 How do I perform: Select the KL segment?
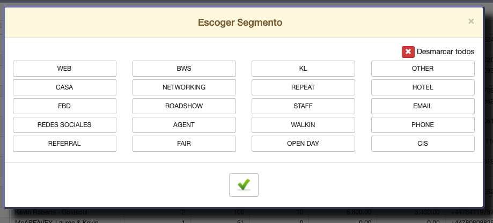click(x=303, y=69)
